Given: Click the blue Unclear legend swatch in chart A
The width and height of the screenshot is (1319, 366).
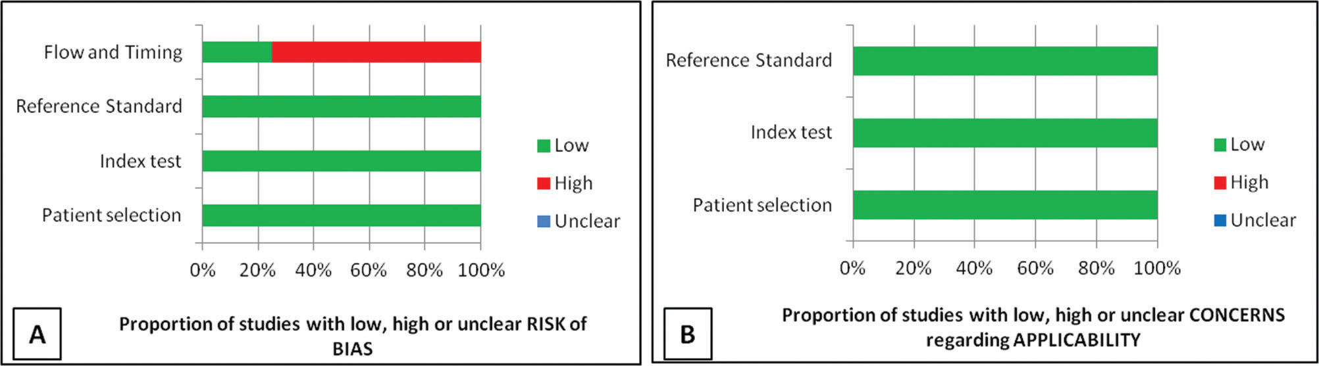Looking at the screenshot, I should (x=543, y=221).
